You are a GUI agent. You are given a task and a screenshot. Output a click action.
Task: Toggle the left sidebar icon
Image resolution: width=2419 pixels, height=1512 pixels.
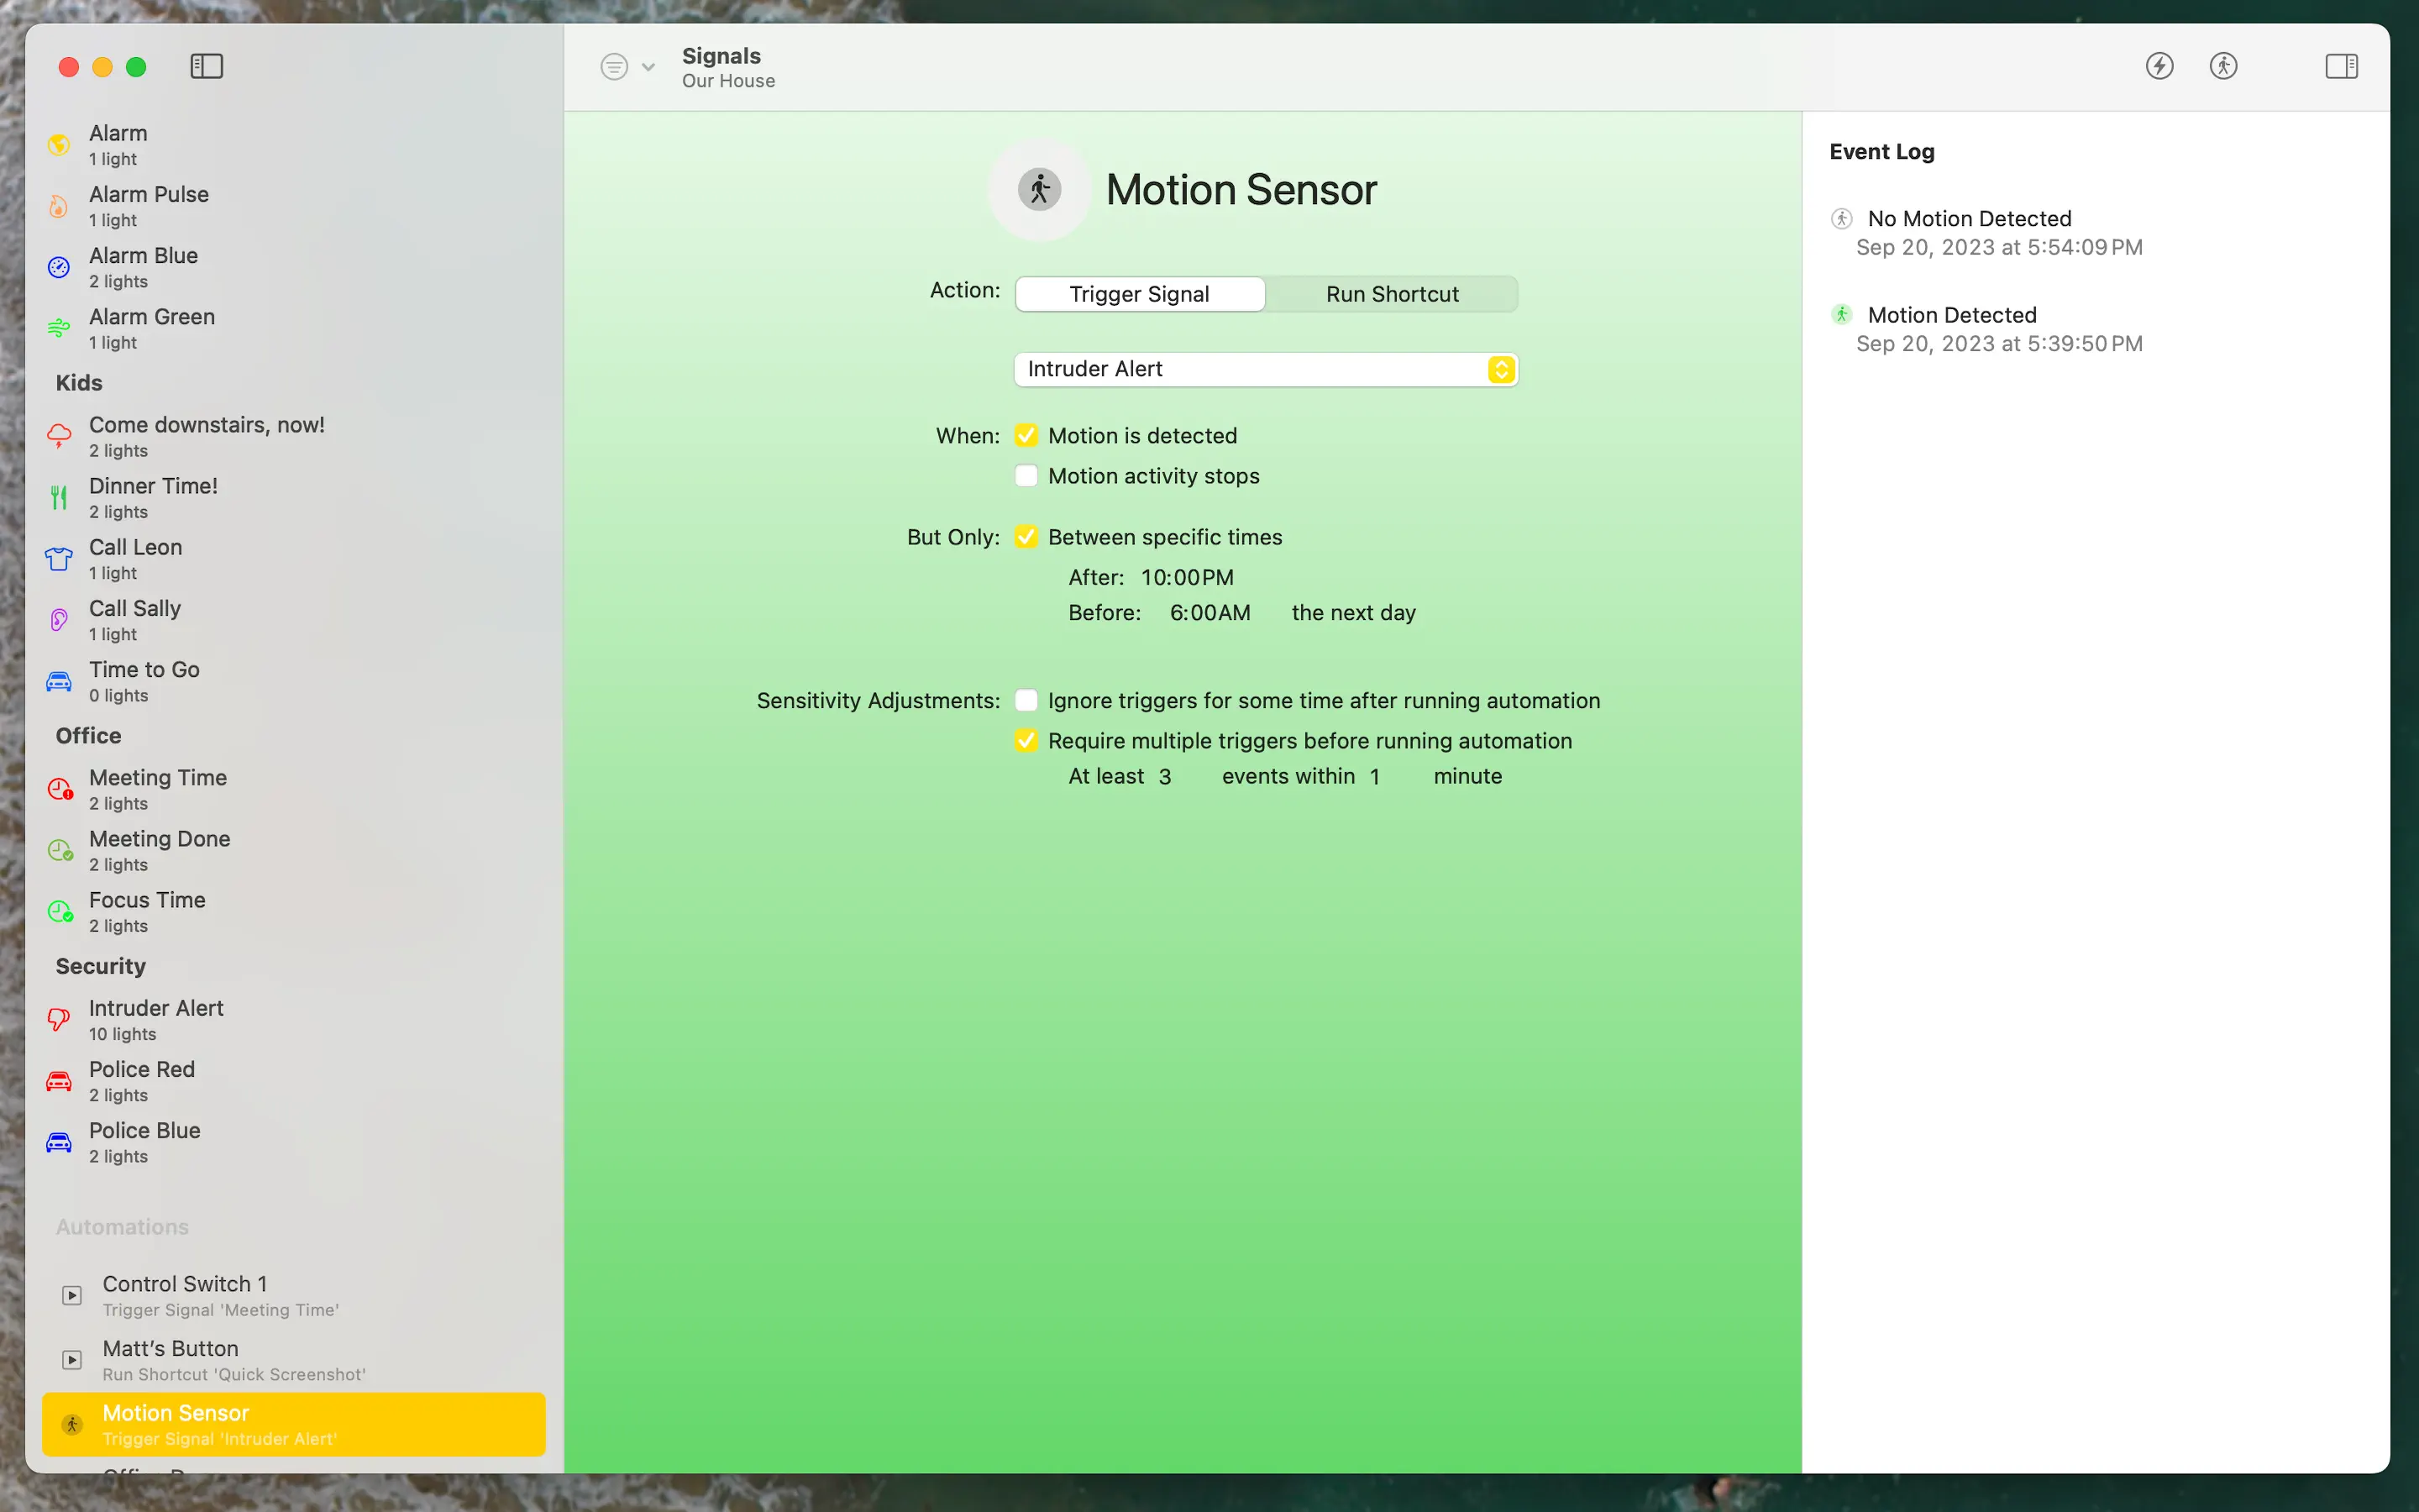(x=206, y=66)
